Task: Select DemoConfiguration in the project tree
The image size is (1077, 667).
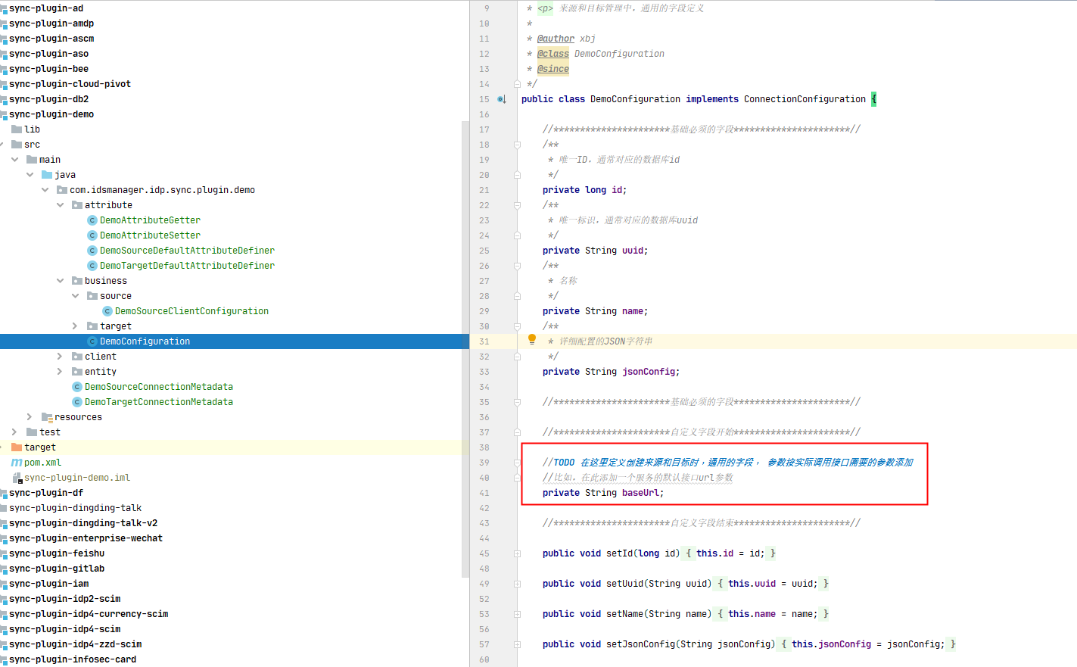Action: (145, 341)
